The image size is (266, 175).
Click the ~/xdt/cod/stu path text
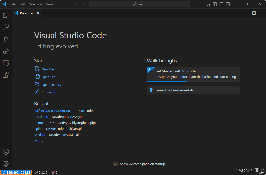pyautogui.click(x=86, y=111)
